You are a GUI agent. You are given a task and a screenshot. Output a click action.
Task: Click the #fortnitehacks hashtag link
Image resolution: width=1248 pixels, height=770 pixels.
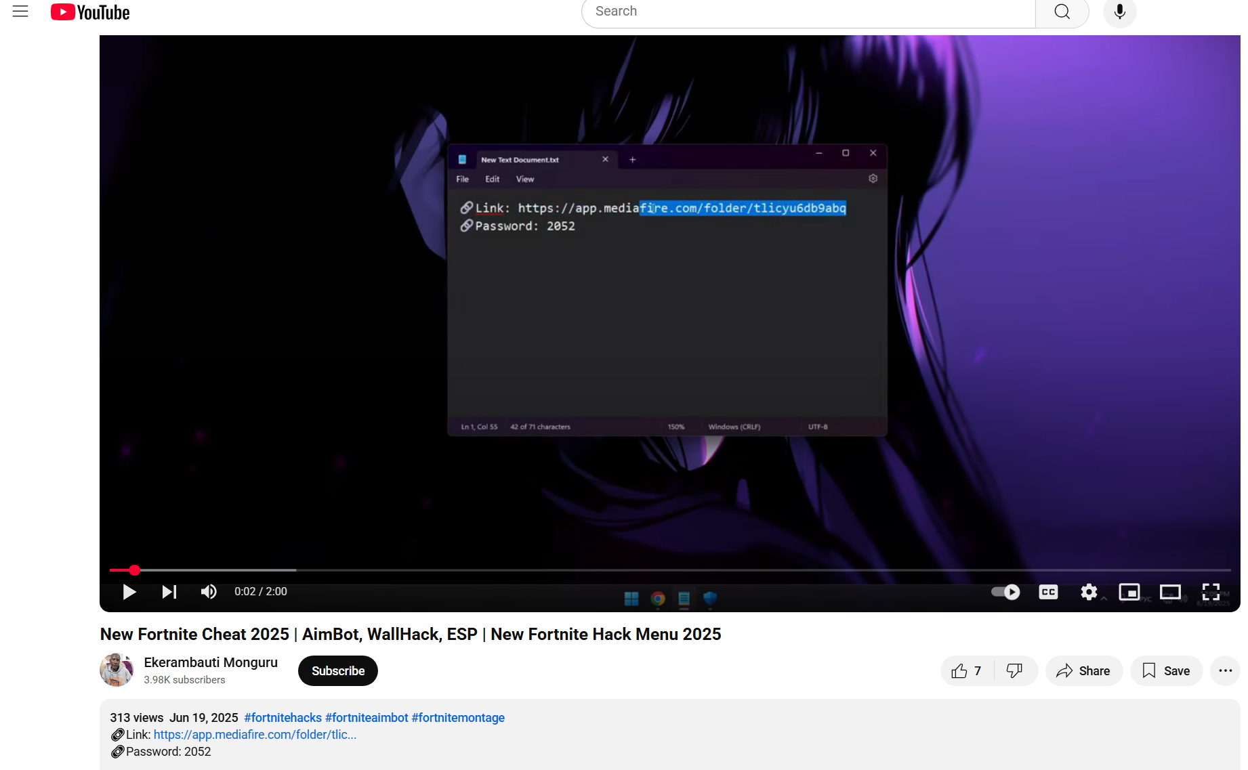point(283,718)
